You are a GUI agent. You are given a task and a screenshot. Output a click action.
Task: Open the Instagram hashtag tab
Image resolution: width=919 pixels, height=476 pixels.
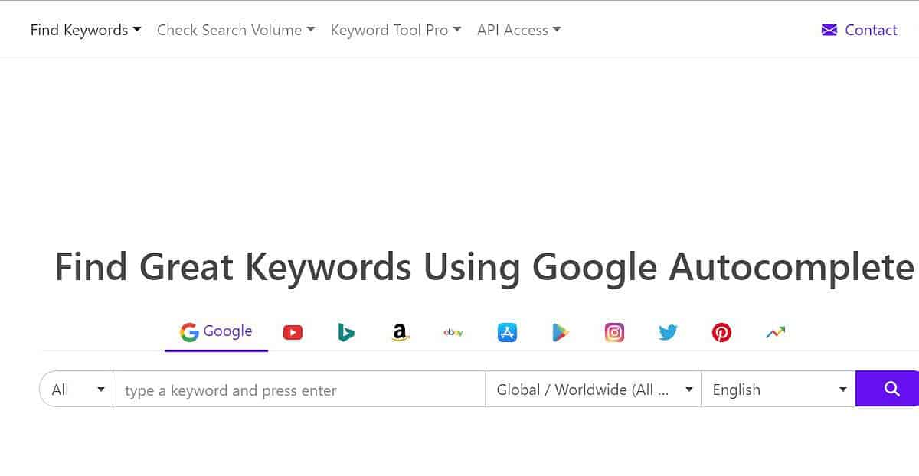[x=614, y=332]
